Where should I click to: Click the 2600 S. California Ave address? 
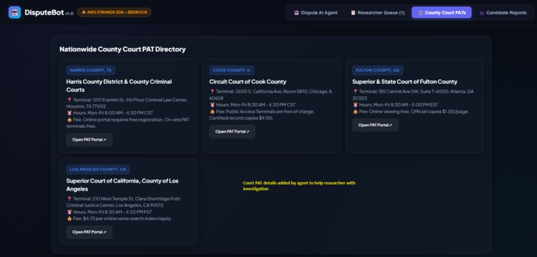pos(271,94)
